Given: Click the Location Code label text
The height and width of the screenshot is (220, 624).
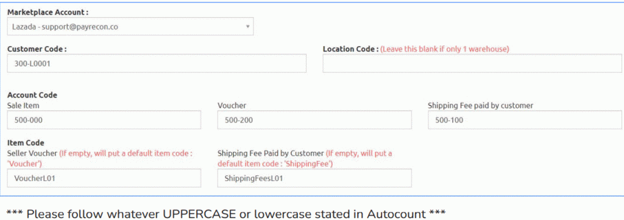Looking at the screenshot, I should pos(350,49).
